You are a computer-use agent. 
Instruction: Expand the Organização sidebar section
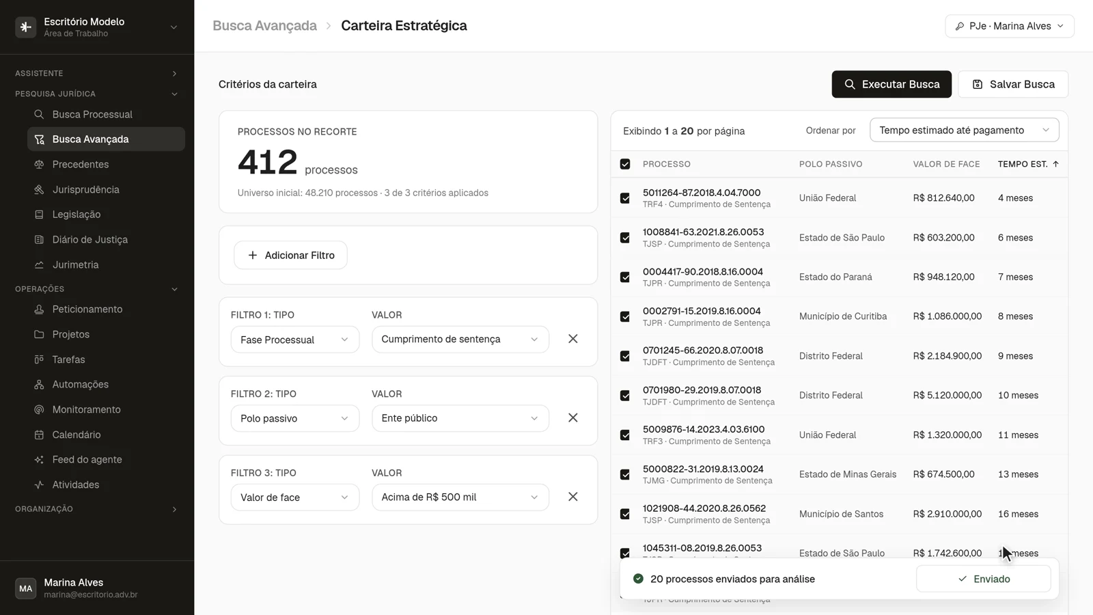[96, 509]
